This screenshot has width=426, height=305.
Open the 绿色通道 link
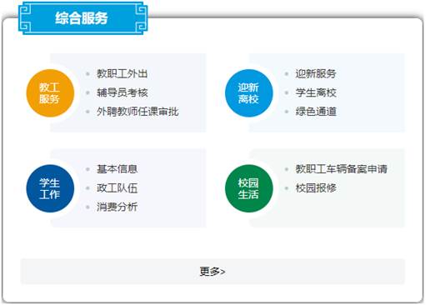click(316, 112)
